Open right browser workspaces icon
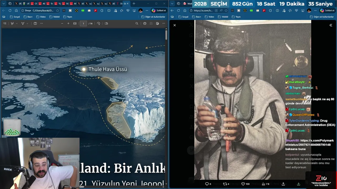This screenshot has height=189, width=337. pos(179,3)
